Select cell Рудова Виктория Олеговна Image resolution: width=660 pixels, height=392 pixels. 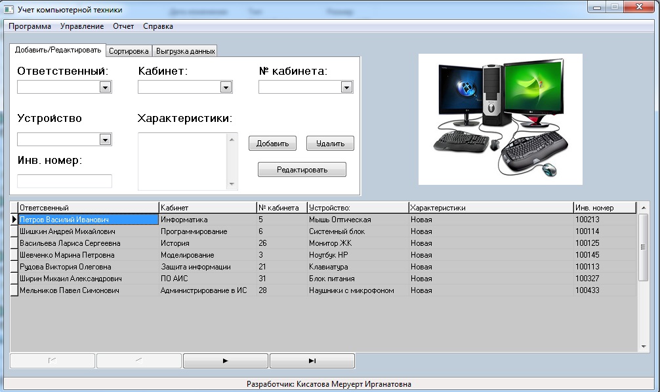point(89,267)
